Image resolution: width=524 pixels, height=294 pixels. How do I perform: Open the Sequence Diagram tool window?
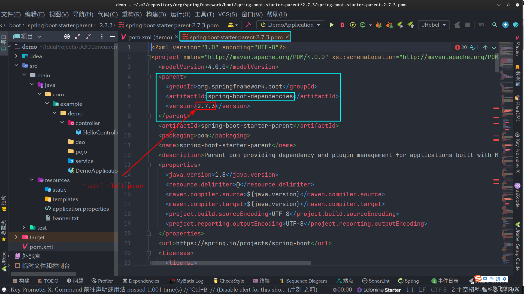(304, 281)
